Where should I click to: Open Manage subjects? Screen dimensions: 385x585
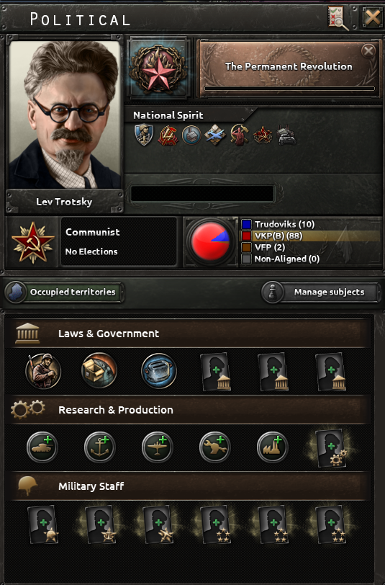coord(321,292)
